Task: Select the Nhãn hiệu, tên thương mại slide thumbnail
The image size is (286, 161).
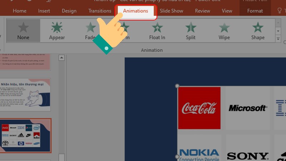Action: 25,95
